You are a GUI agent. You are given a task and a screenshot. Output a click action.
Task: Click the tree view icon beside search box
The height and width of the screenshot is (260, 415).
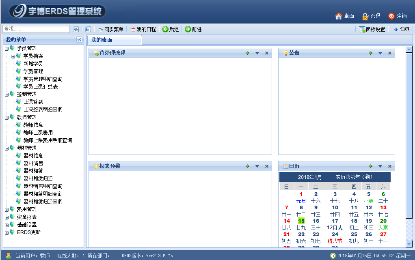click(76, 29)
